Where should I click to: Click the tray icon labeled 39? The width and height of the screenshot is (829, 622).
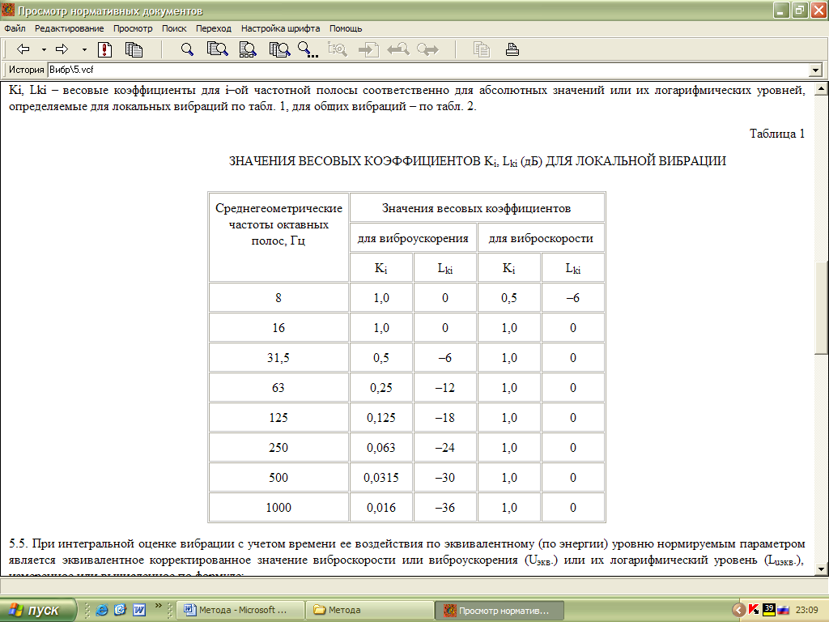(x=769, y=611)
